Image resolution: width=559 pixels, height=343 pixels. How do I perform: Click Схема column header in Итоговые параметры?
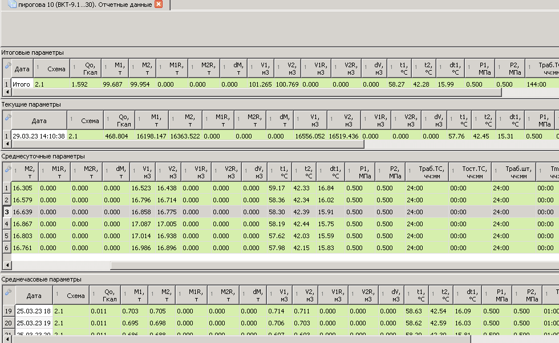pos(52,69)
